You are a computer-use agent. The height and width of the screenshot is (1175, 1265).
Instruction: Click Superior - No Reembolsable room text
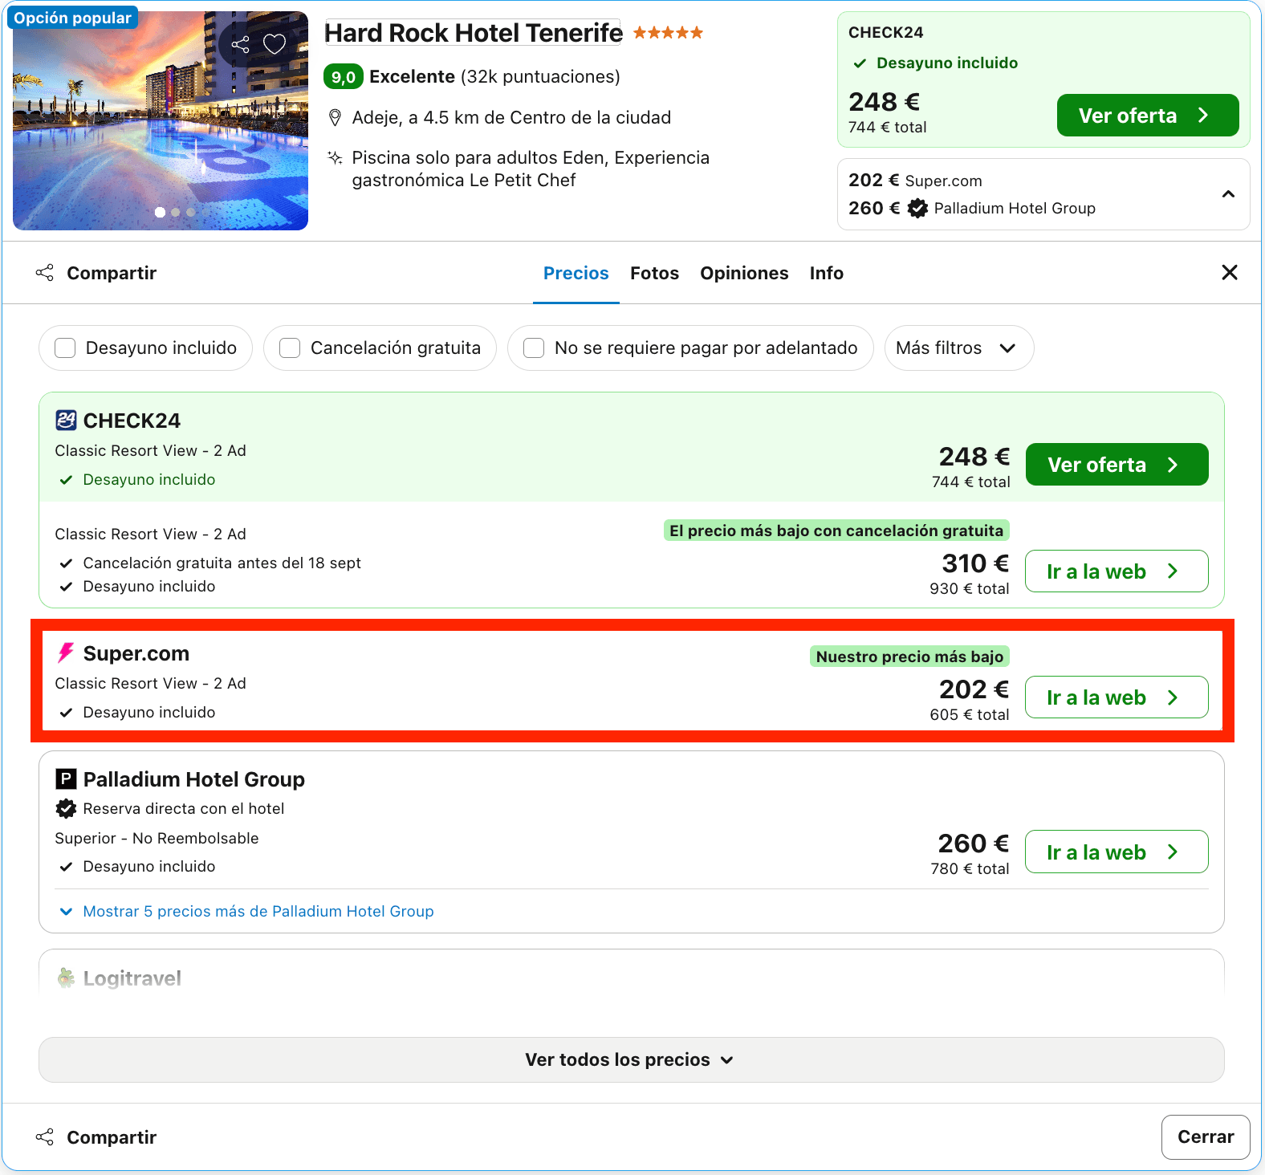(157, 838)
